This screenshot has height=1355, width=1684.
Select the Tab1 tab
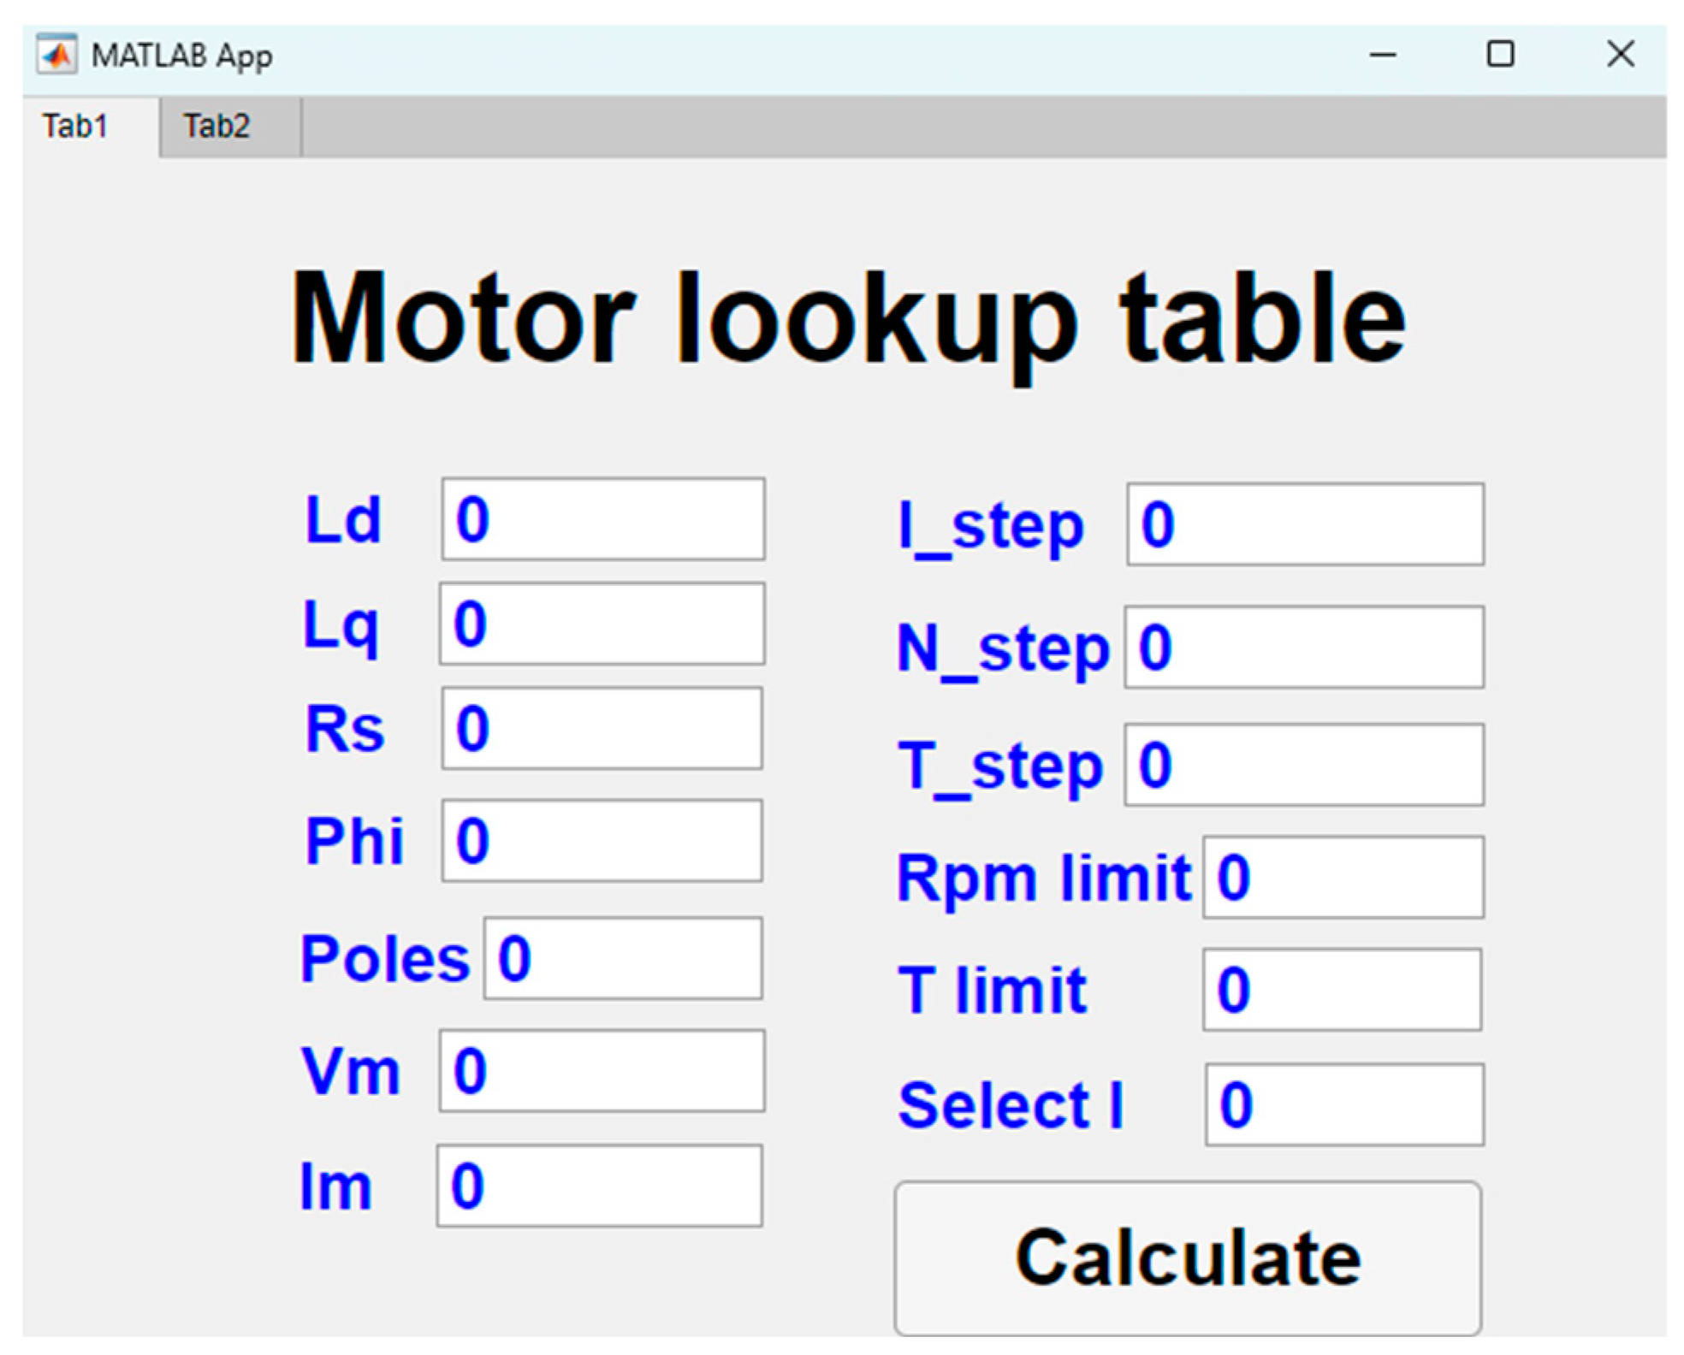pos(75,127)
